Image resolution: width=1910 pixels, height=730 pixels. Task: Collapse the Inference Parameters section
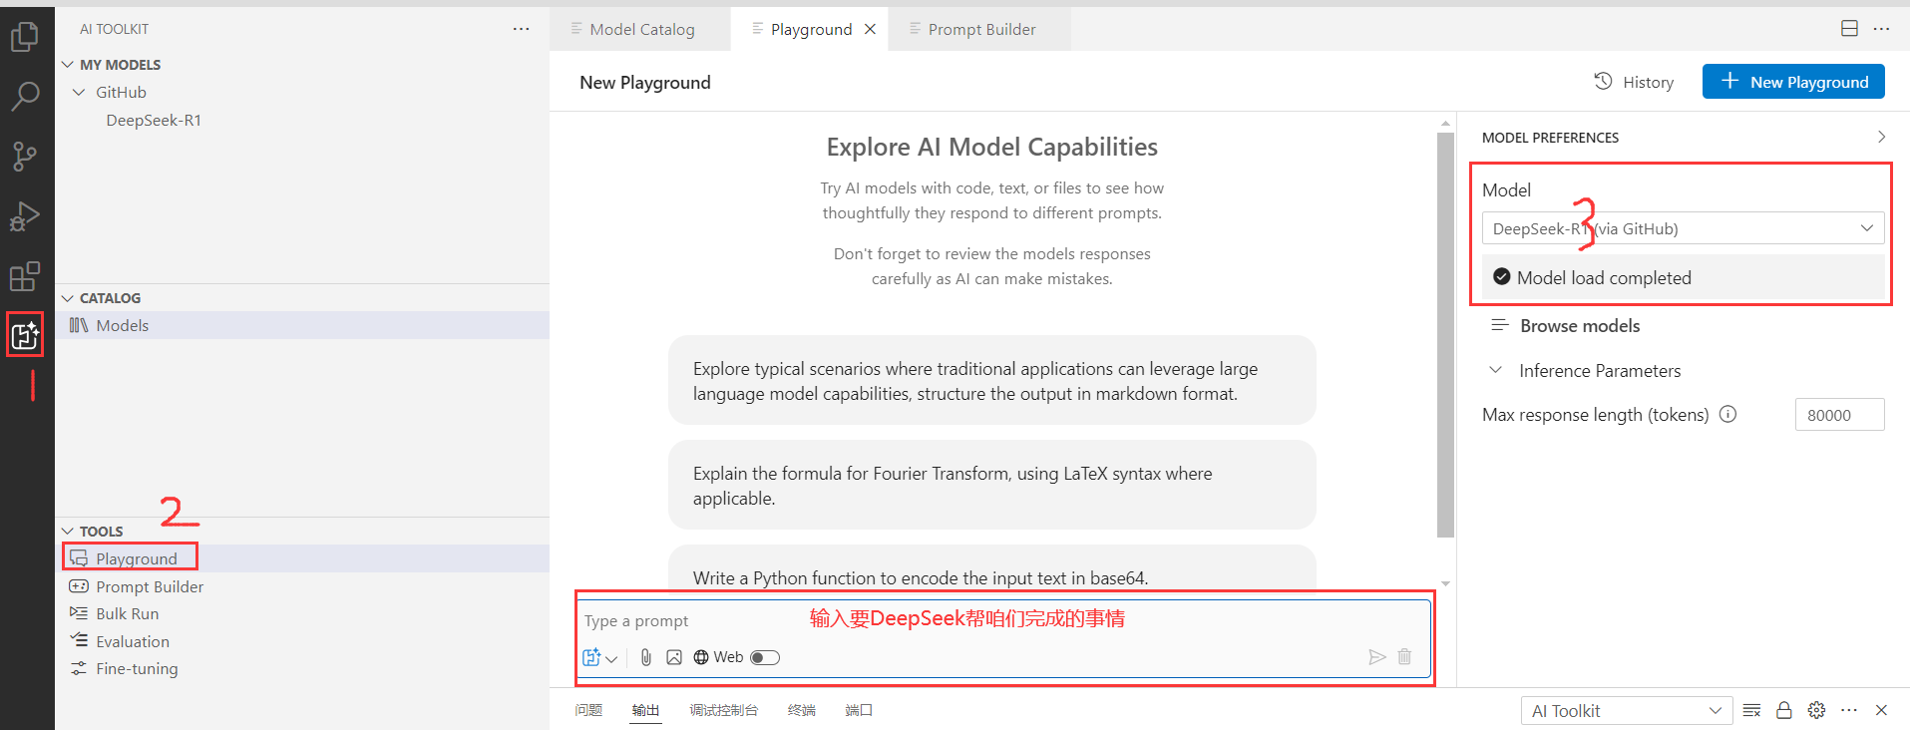click(1496, 370)
